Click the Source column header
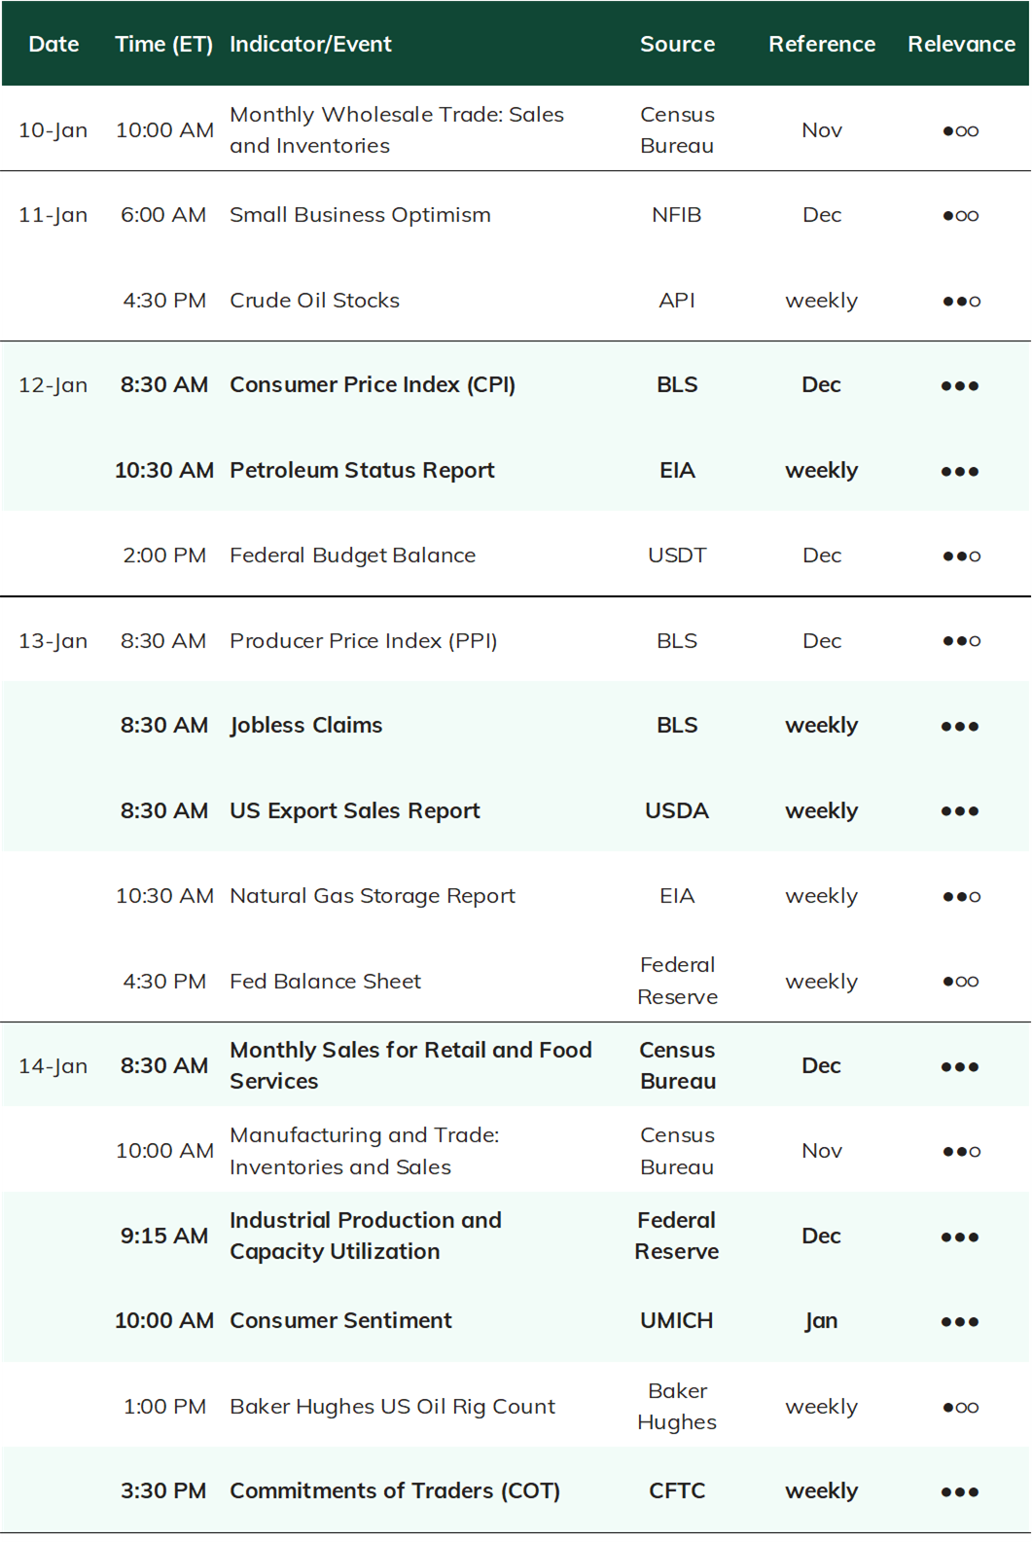This screenshot has width=1032, height=1542. point(677,44)
